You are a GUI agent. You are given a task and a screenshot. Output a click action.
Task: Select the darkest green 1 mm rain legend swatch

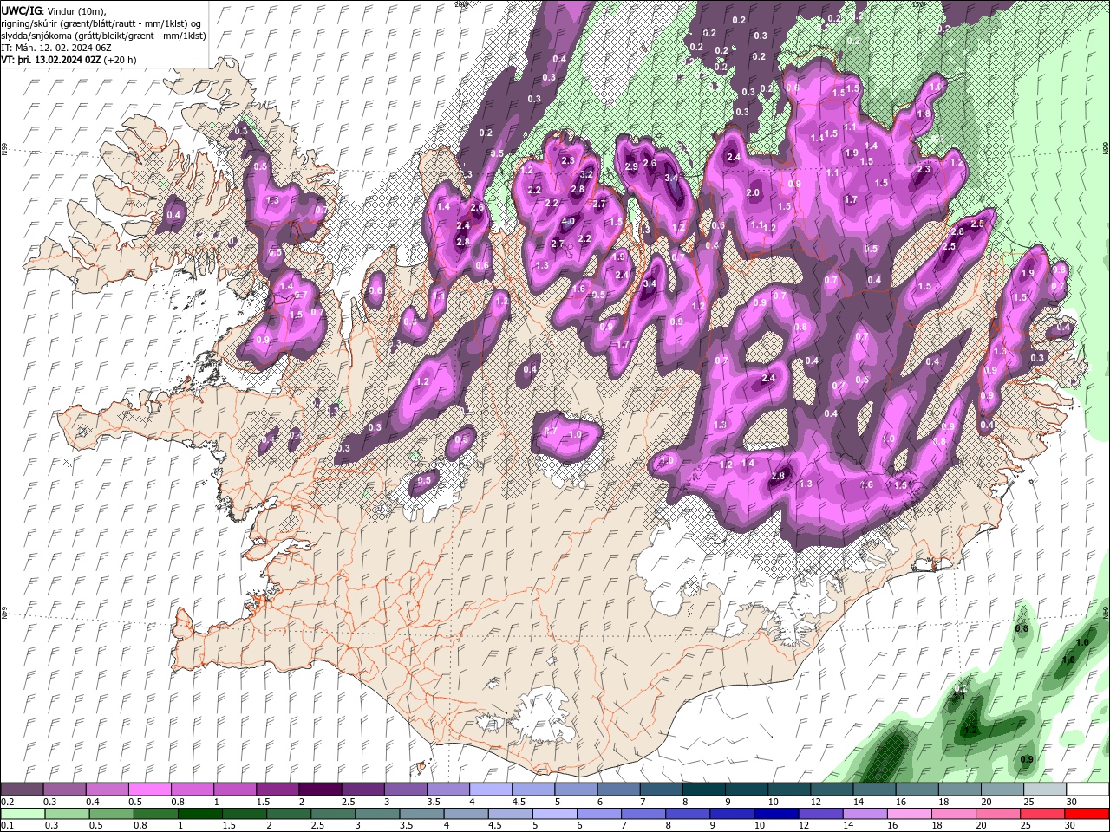tap(199, 814)
